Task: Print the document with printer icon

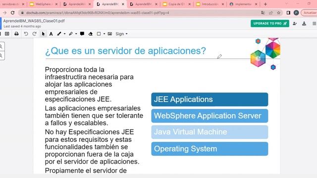Action: tap(16, 34)
